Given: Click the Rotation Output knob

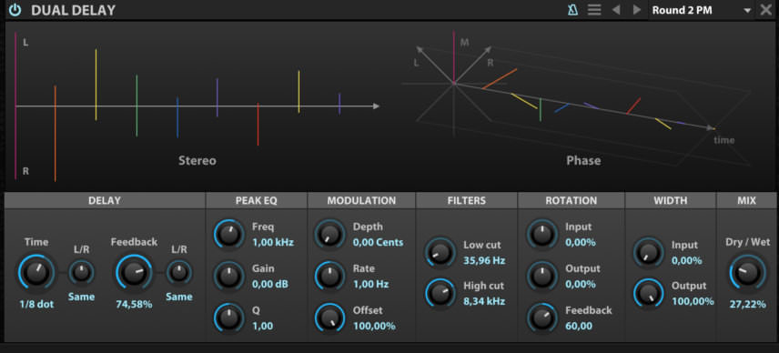Looking at the screenshot, I should pyautogui.click(x=542, y=276).
